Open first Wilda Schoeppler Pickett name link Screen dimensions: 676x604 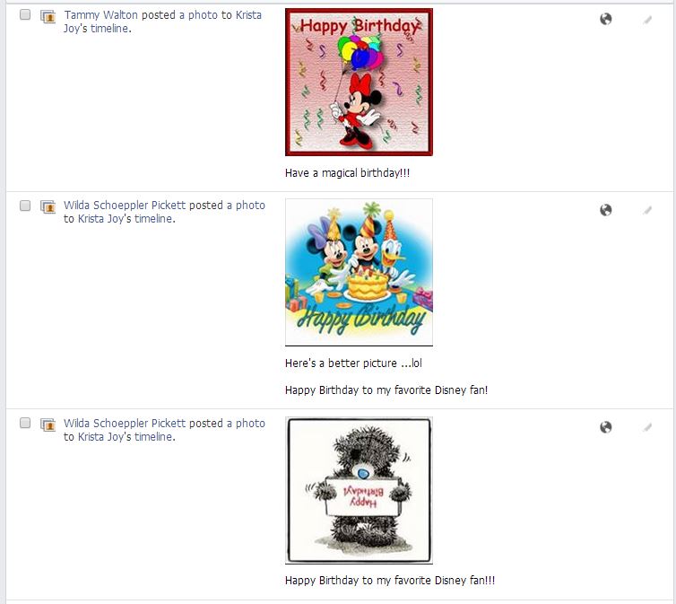coord(125,206)
